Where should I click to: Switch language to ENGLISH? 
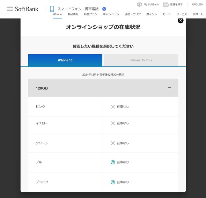tap(198, 5)
